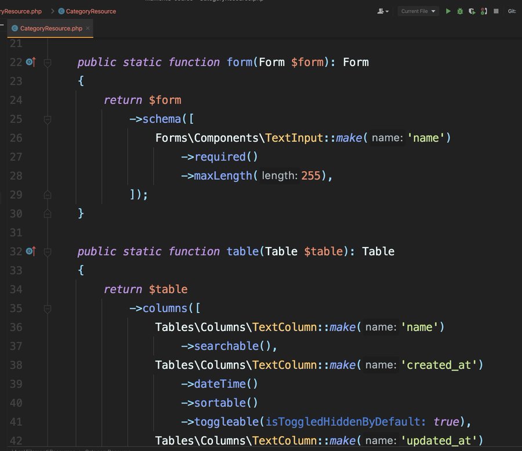Start debugging with the bug icon
522x451 pixels.
460,11
